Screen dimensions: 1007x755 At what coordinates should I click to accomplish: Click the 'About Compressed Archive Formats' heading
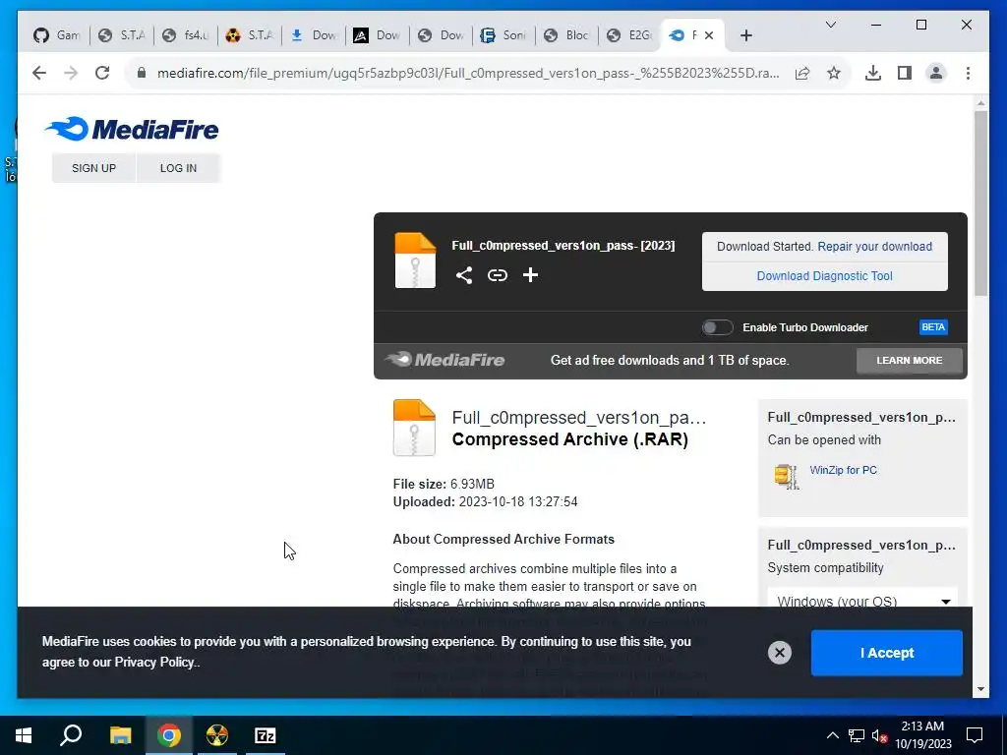point(503,540)
